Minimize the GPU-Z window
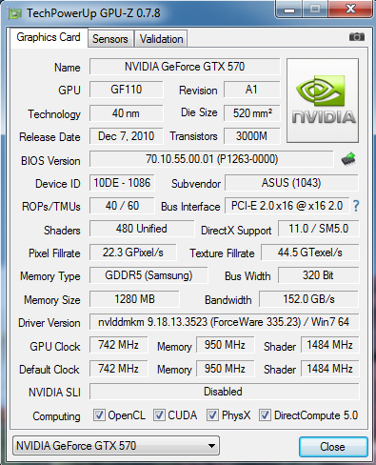The width and height of the screenshot is (376, 465). click(x=289, y=9)
